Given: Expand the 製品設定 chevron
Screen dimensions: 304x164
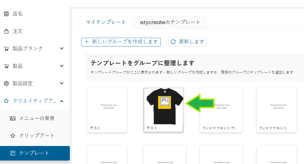Looking at the screenshot, I should 62,84.
